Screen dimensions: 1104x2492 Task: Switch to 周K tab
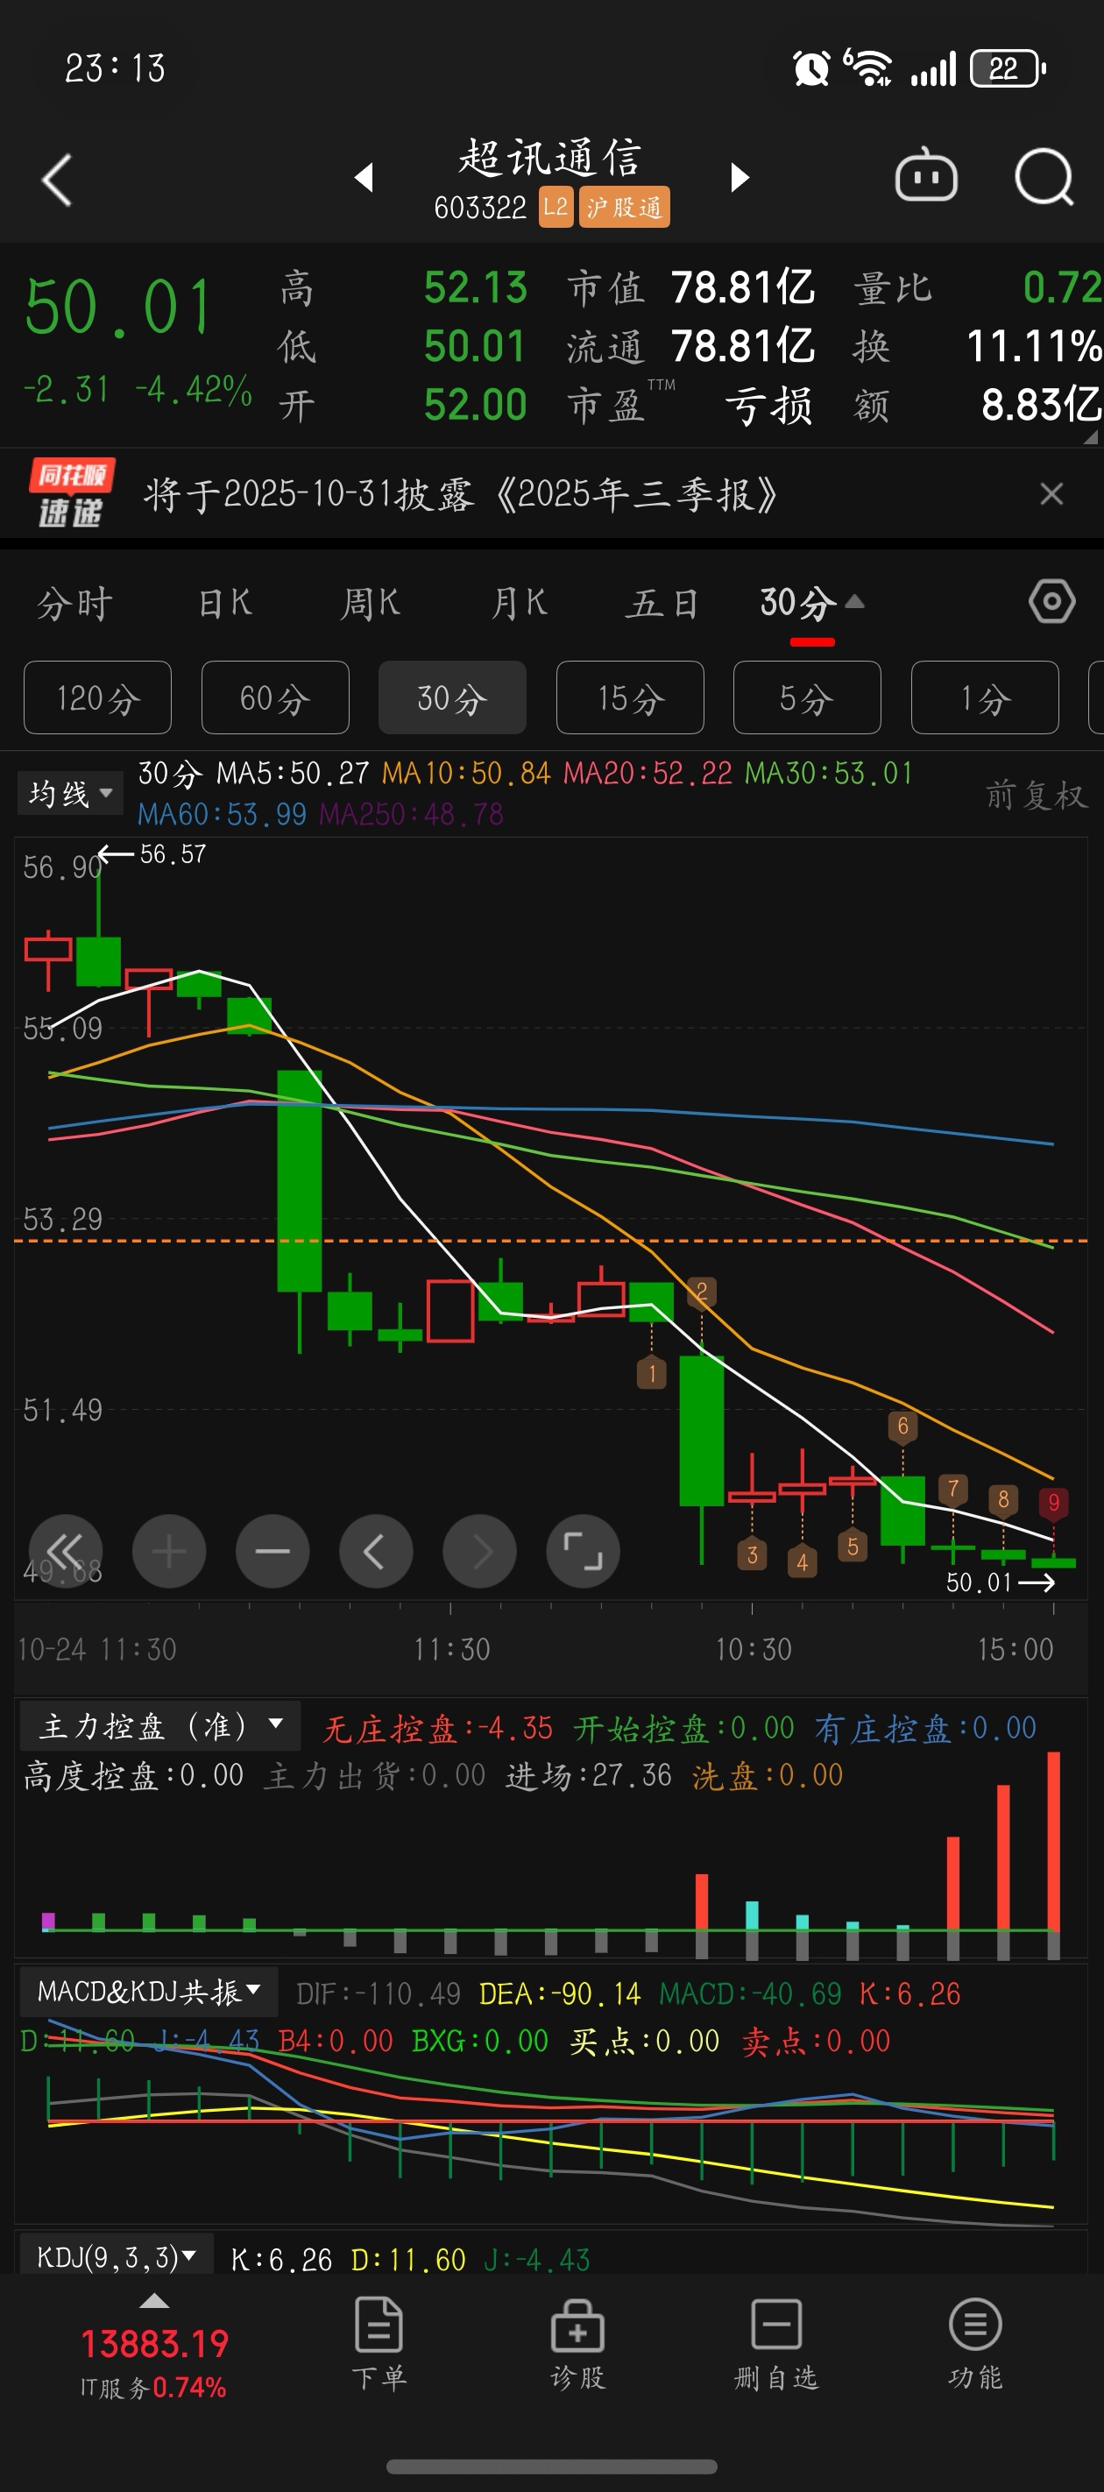pyautogui.click(x=371, y=604)
